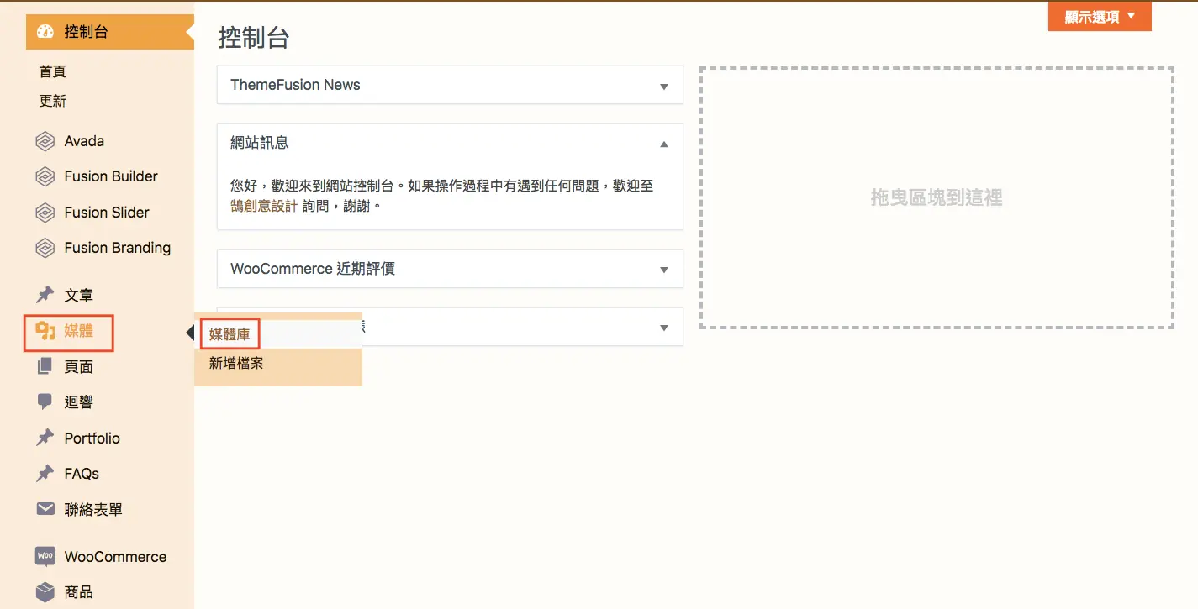Click the Avada logo icon in sidebar
Image resolution: width=1198 pixels, height=609 pixels.
click(45, 141)
